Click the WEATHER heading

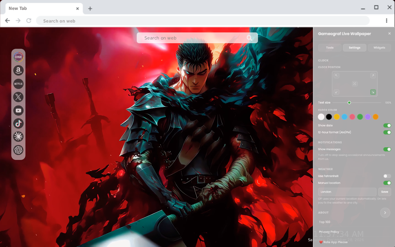point(326,169)
